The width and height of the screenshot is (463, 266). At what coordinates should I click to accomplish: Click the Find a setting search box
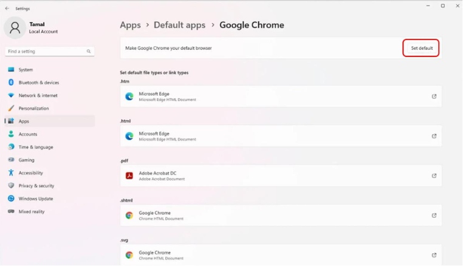(x=46, y=52)
